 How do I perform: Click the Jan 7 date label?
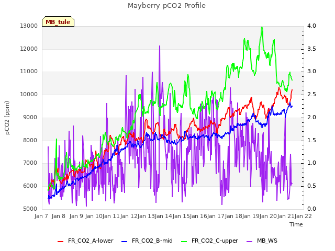click(41, 216)
